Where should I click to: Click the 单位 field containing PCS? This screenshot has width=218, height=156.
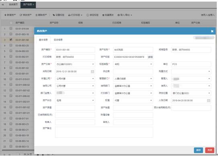click(x=191, y=64)
